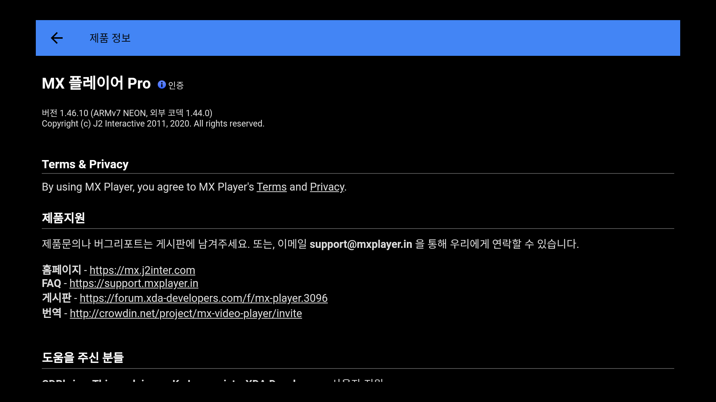Click the MX 플레이어 Pro heading
The image size is (716, 402).
click(x=96, y=83)
